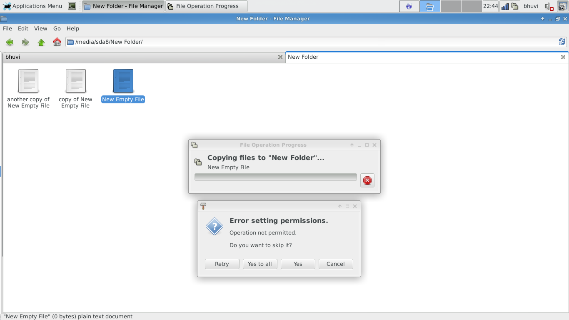Open the terminal launcher in panel

(72, 6)
